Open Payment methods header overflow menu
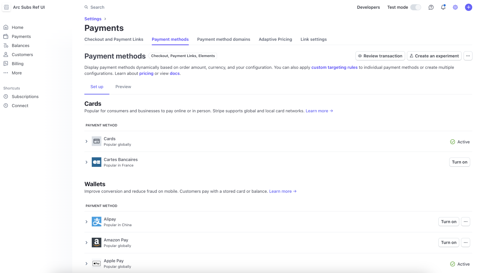This screenshot has height=273, width=483. [x=468, y=56]
